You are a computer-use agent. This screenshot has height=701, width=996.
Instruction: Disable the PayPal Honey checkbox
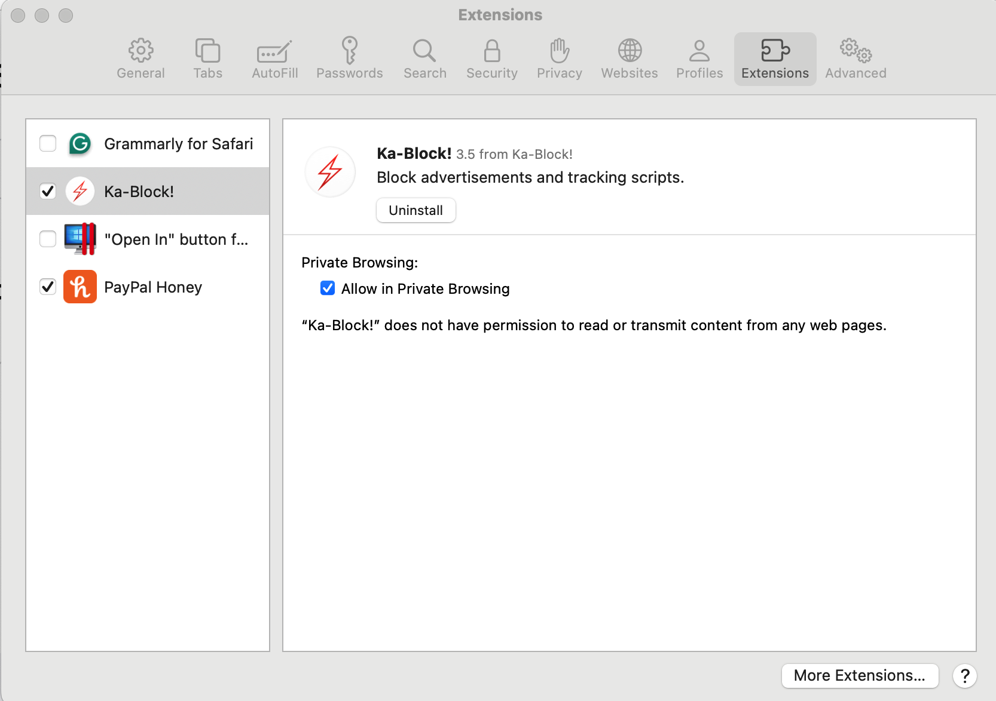tap(48, 287)
